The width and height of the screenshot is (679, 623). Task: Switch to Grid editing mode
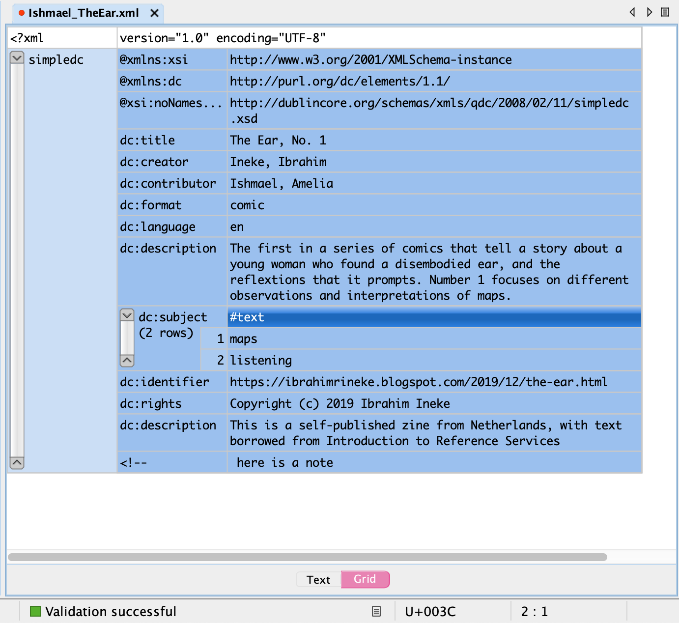(365, 579)
